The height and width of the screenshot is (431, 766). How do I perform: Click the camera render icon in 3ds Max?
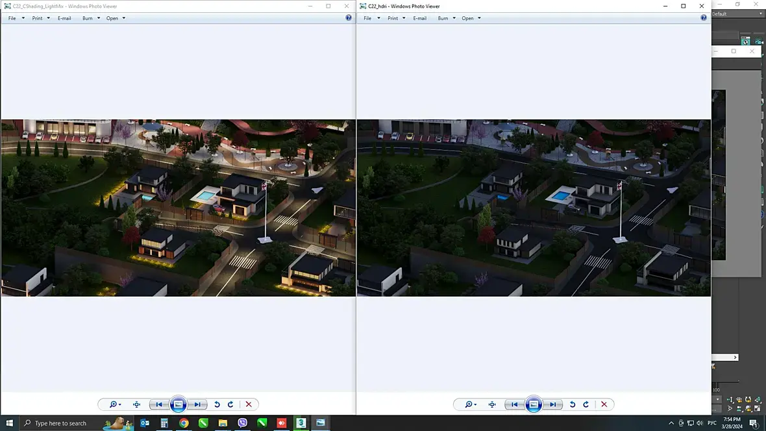click(x=759, y=41)
